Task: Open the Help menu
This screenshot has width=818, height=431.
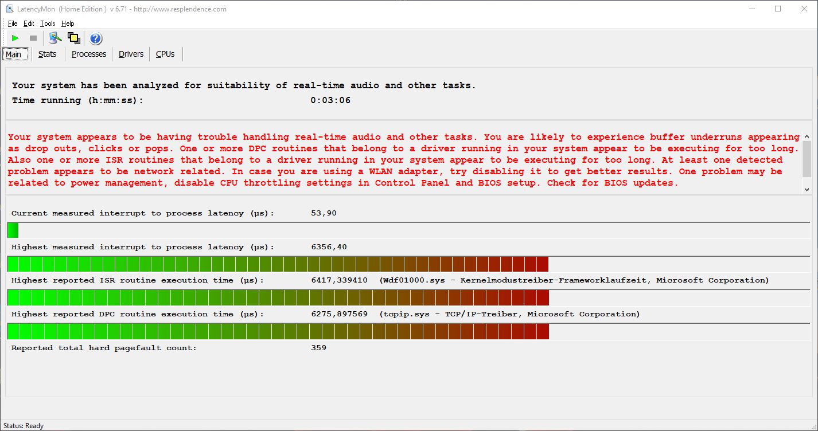Action: coord(68,23)
